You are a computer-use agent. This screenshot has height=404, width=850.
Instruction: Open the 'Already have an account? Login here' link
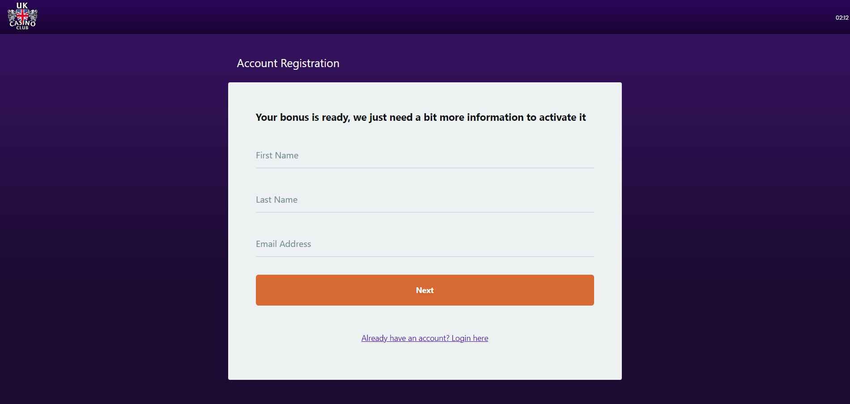pos(425,338)
